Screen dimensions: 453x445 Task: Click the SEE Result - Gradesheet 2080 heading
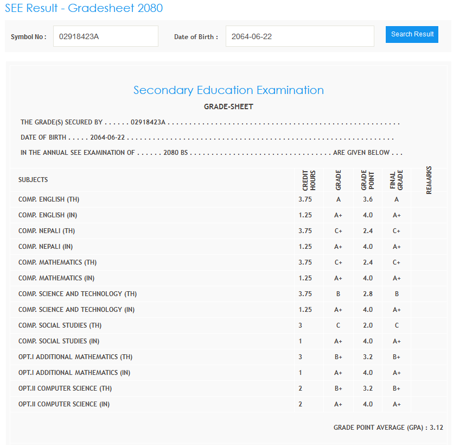pos(84,8)
